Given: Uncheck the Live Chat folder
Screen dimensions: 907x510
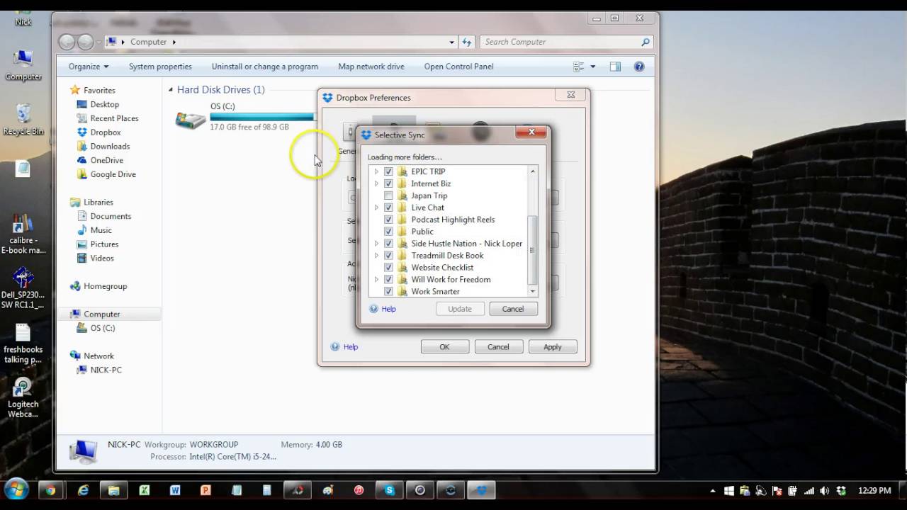Looking at the screenshot, I should pos(388,208).
